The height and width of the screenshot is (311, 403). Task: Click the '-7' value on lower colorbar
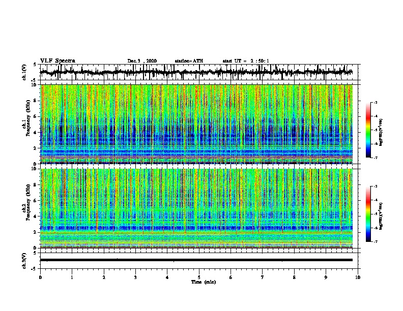pyautogui.click(x=375, y=241)
